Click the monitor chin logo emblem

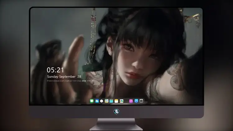coord(116,111)
